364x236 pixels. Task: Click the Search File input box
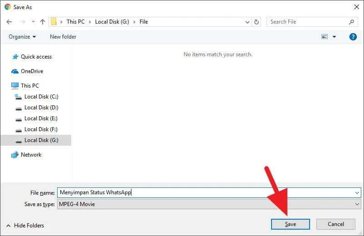pyautogui.click(x=308, y=22)
